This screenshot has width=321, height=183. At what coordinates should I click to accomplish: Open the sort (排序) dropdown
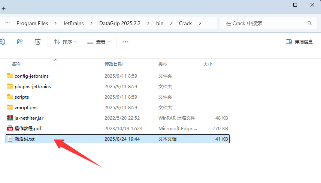coord(65,42)
